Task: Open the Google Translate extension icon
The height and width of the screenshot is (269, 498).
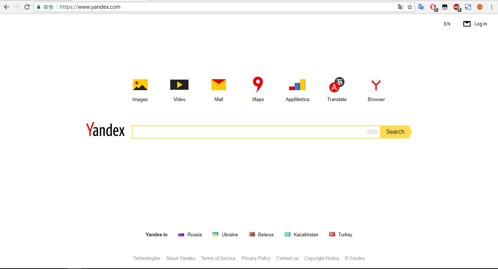Action: [x=421, y=7]
